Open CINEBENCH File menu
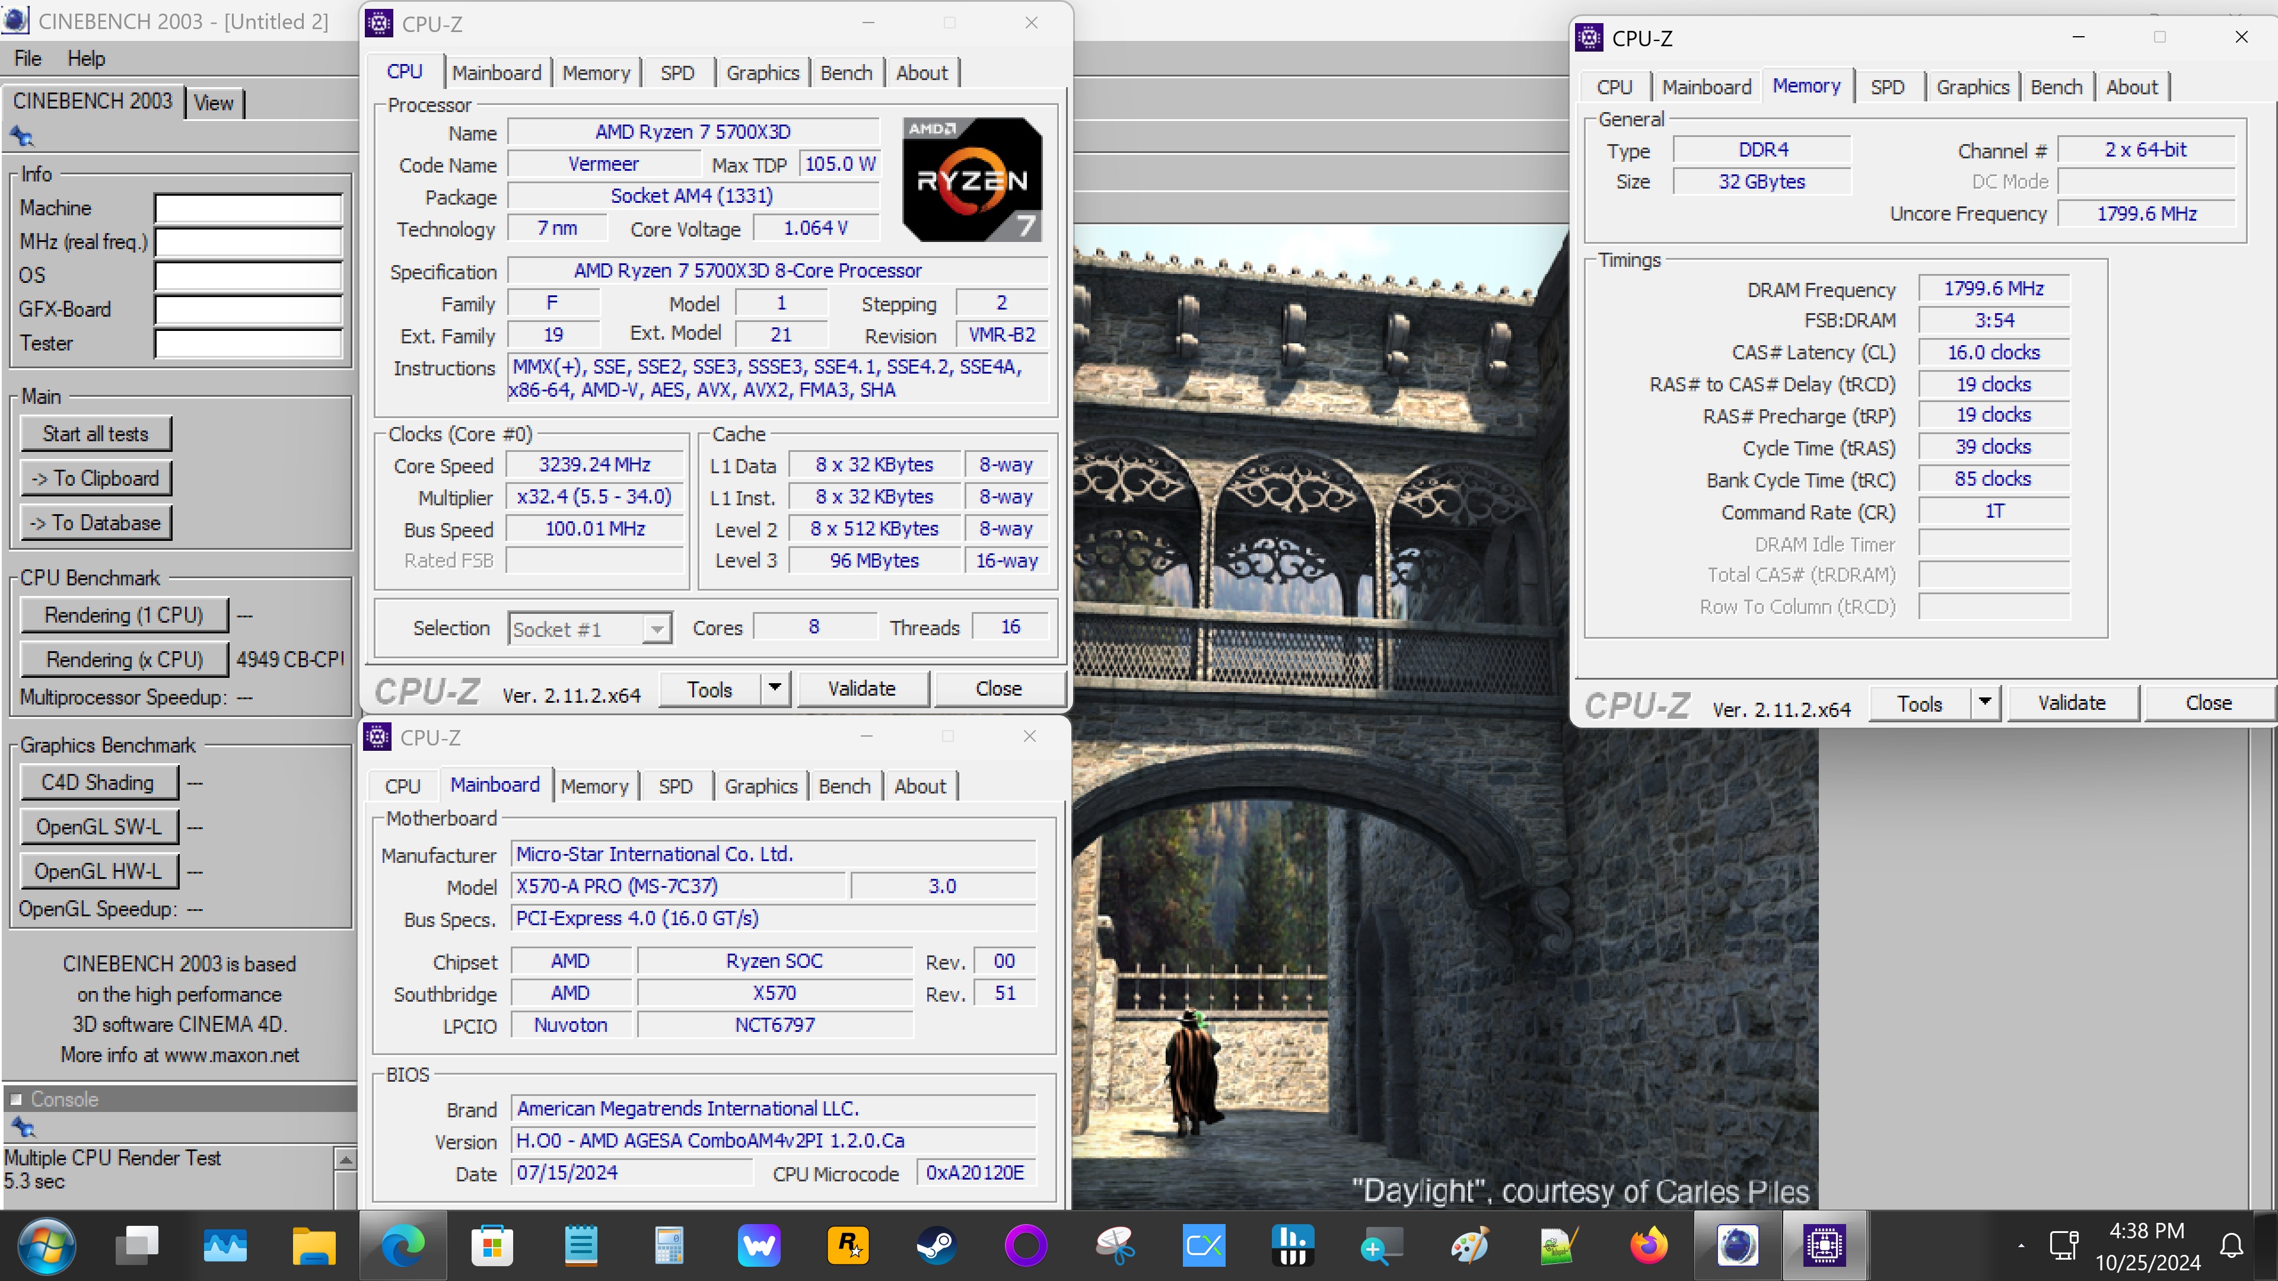 27,58
